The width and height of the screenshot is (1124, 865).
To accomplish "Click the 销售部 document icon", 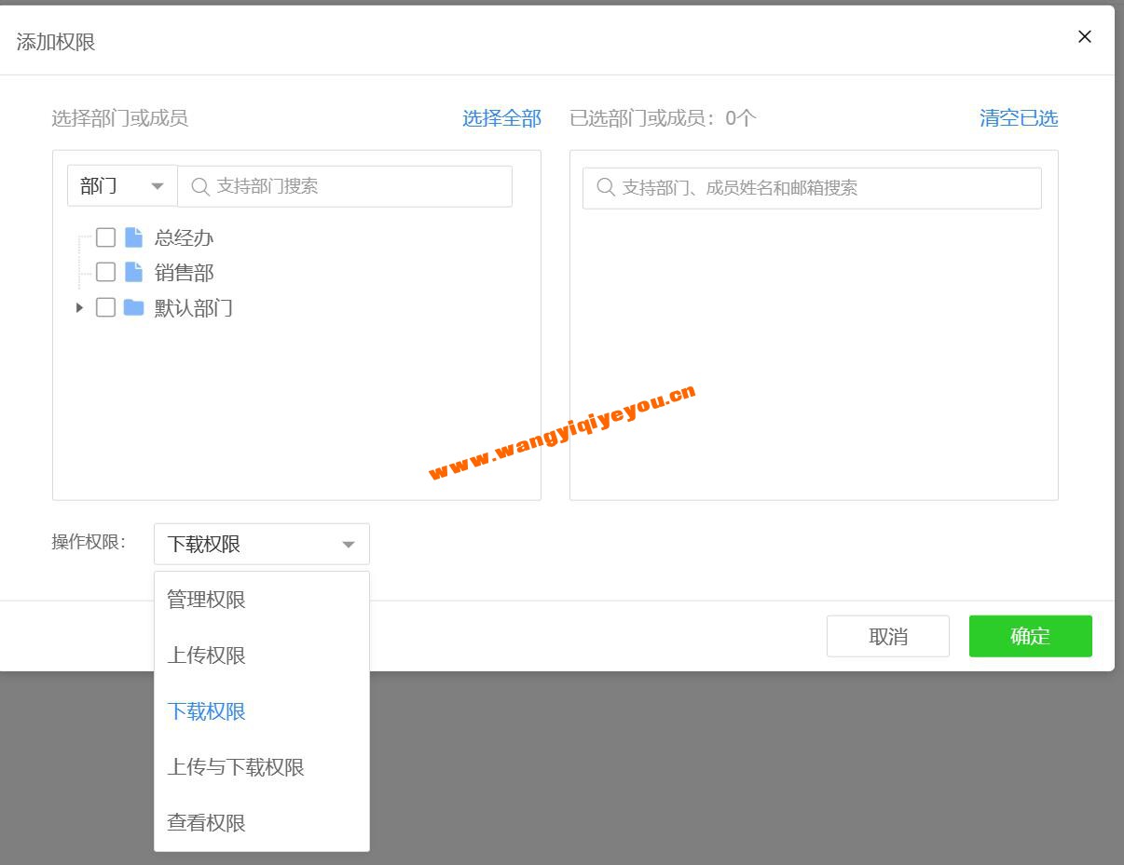I will click(x=133, y=272).
